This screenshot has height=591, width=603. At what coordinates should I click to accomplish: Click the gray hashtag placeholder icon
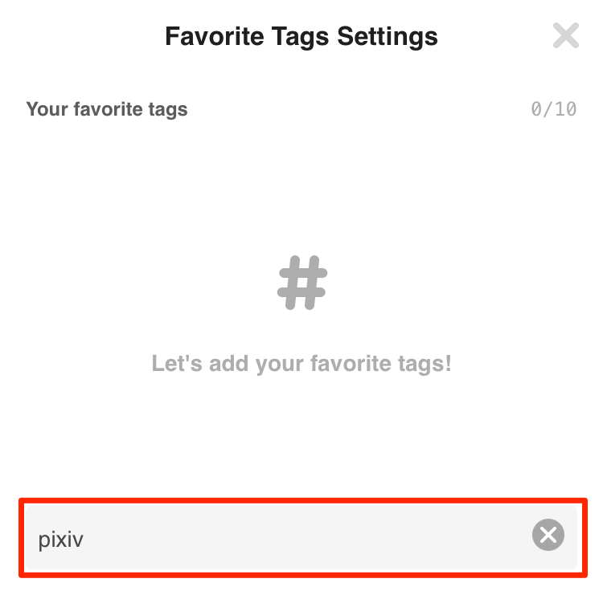click(302, 283)
